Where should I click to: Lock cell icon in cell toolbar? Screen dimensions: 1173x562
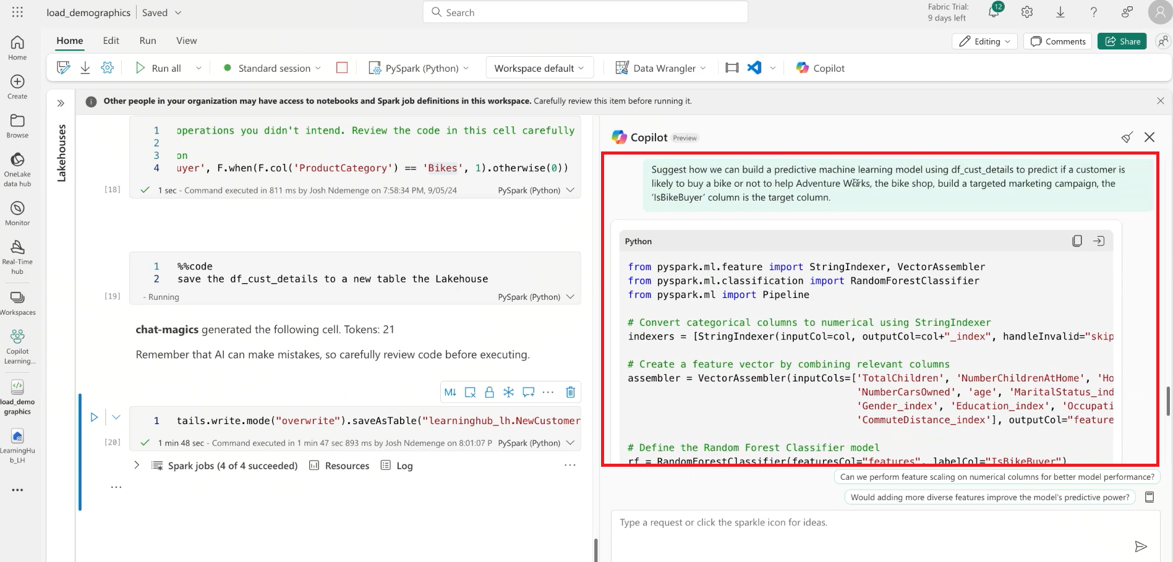[489, 392]
